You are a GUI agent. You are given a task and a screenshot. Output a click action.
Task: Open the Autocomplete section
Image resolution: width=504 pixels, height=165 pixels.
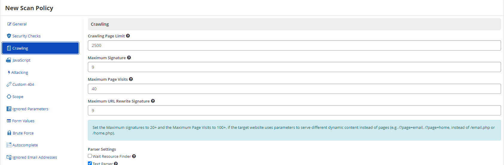click(25, 145)
